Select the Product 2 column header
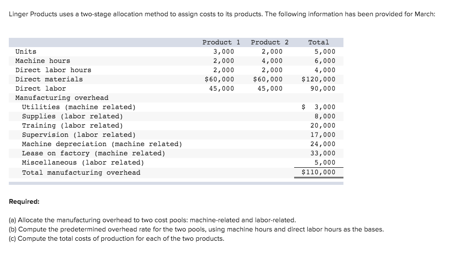 pos(269,42)
